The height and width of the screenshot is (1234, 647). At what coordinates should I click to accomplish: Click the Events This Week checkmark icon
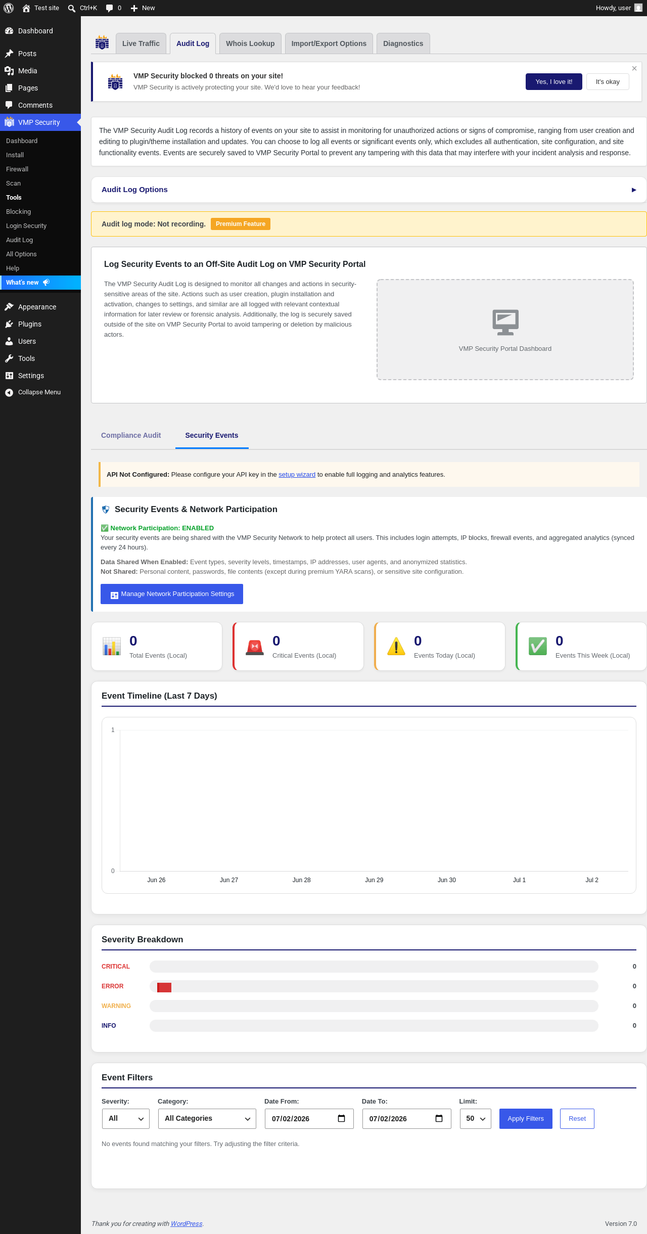[538, 646]
